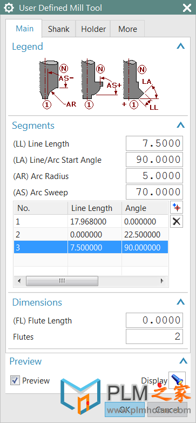Viewport: 196px width, 423px height.
Task: Open the Holder tab
Action: [x=93, y=29]
